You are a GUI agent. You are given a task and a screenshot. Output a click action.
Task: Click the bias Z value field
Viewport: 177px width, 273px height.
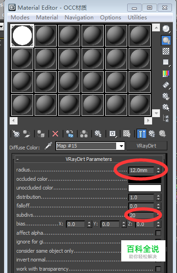[x=145, y=224]
